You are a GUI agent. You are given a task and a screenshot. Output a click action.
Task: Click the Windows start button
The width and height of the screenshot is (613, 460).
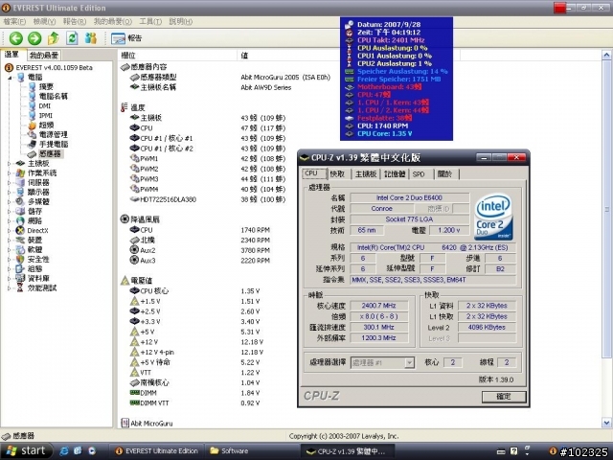coord(26,451)
